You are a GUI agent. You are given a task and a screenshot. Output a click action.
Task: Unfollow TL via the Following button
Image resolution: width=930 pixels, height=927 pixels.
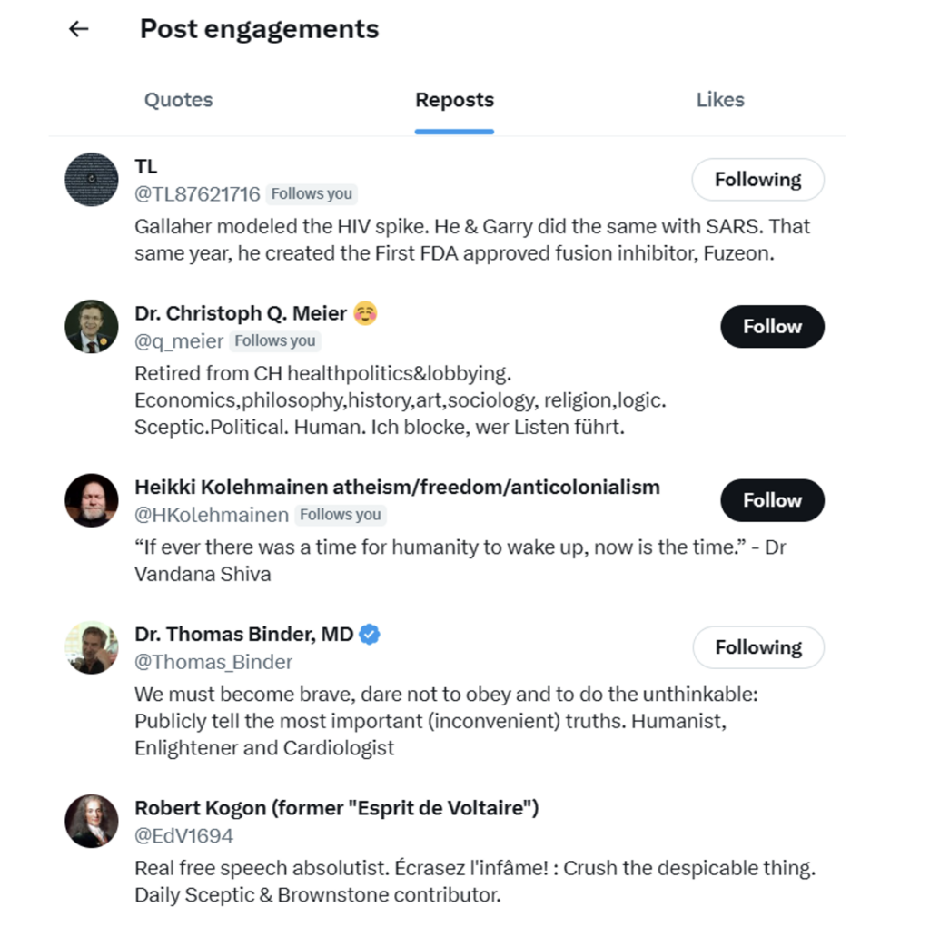tap(757, 180)
